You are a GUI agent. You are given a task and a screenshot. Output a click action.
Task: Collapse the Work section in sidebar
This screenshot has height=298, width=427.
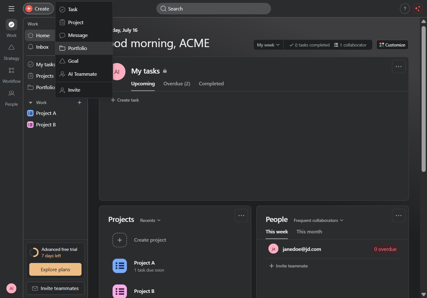(31, 103)
